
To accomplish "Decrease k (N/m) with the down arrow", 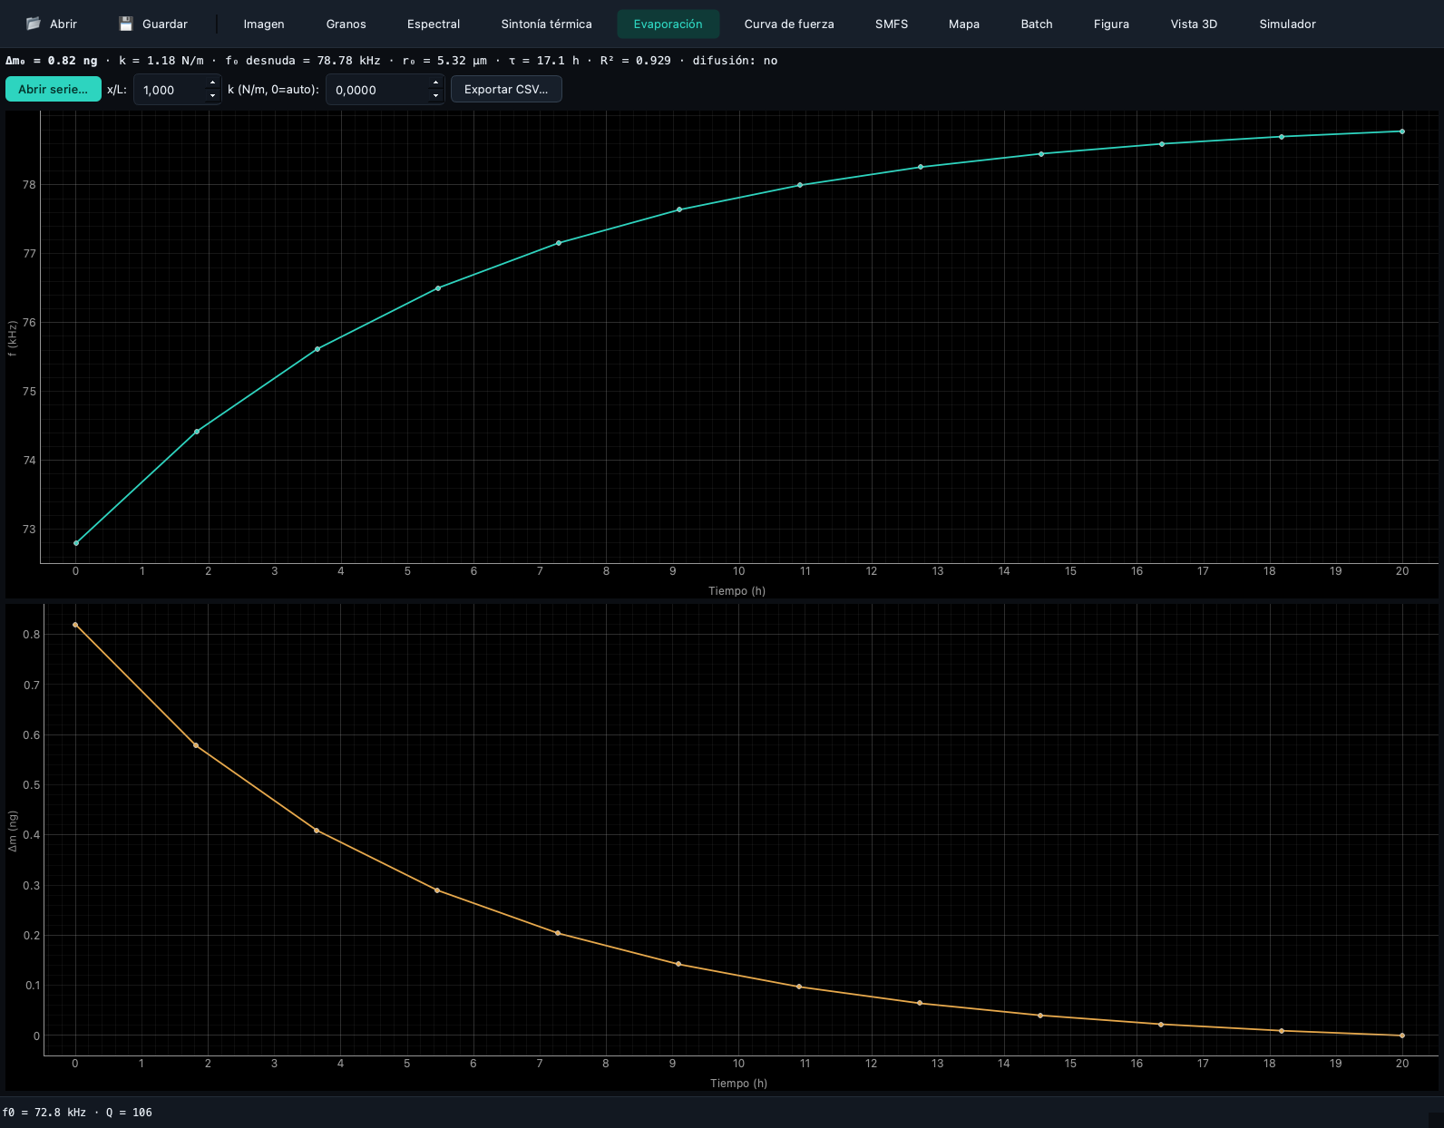I will (436, 96).
